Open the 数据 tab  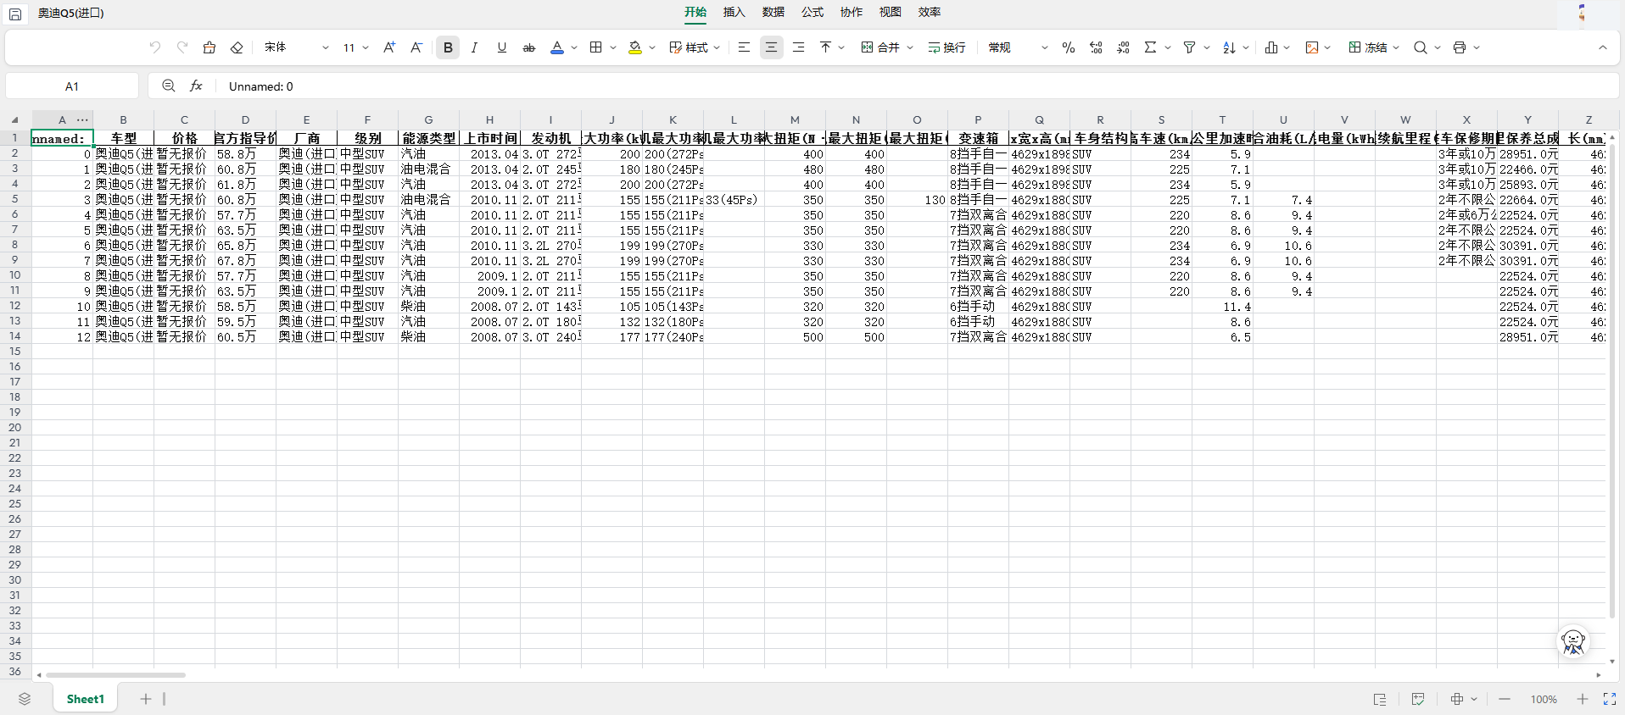[x=773, y=12]
